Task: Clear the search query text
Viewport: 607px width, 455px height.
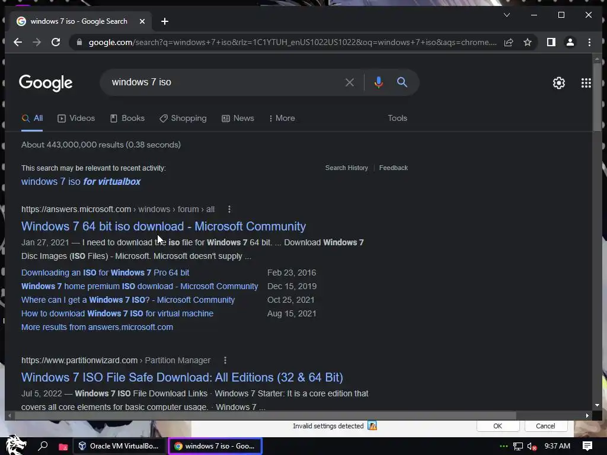Action: 350,82
